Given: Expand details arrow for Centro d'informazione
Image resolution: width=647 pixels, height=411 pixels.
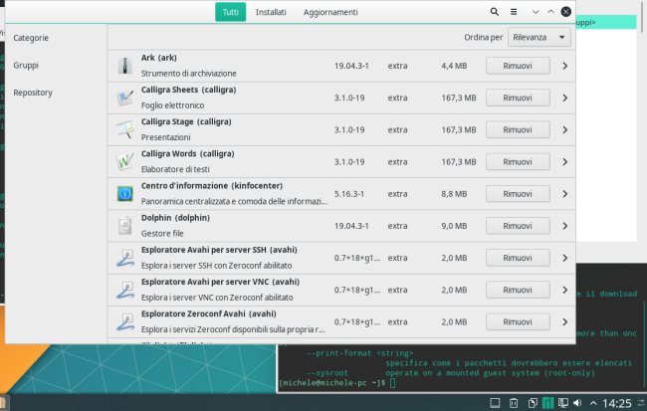Looking at the screenshot, I should [x=565, y=193].
